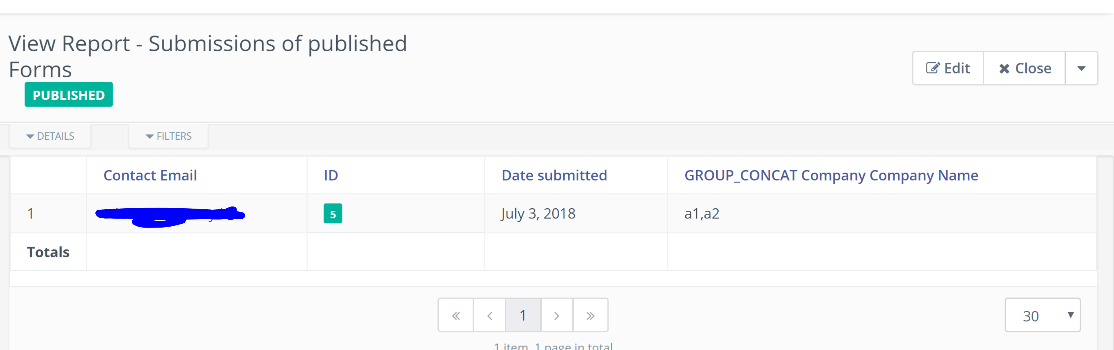Click the July 3, 2018 date cell
The height and width of the screenshot is (350, 1114).
click(538, 214)
